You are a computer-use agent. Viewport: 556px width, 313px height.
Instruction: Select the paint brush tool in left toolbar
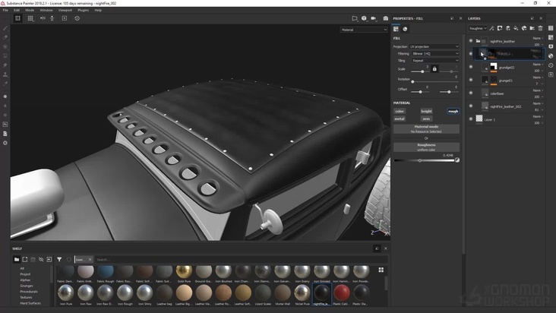[x=5, y=28]
